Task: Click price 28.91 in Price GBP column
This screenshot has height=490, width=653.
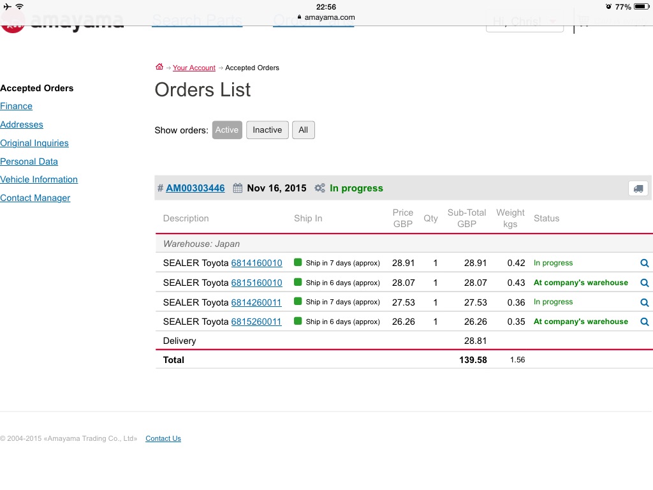Action: tap(403, 263)
